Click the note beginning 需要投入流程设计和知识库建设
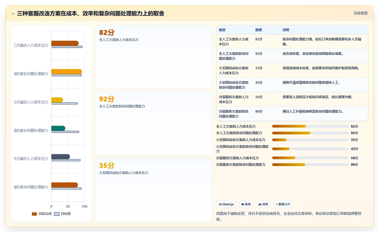 [318, 97]
